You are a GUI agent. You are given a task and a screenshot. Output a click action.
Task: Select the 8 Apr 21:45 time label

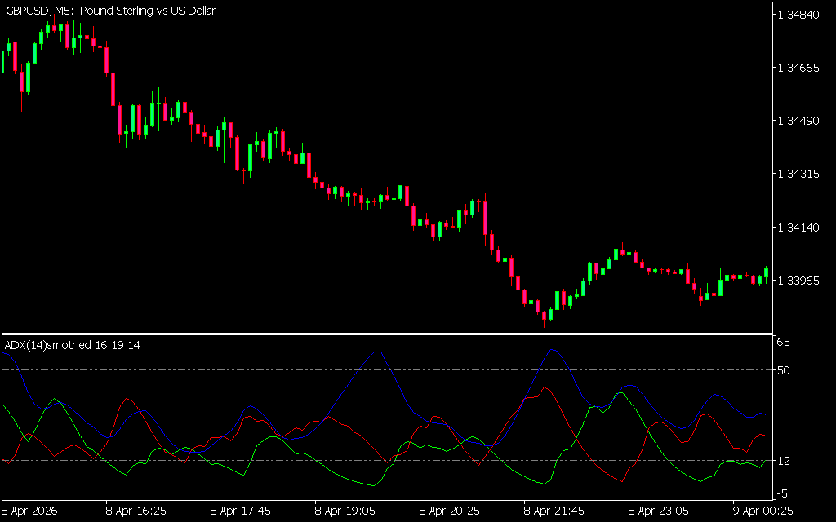tap(554, 511)
